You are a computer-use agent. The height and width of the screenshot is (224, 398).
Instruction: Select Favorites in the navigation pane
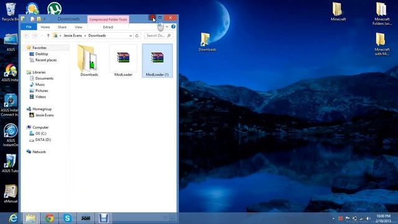click(x=39, y=48)
